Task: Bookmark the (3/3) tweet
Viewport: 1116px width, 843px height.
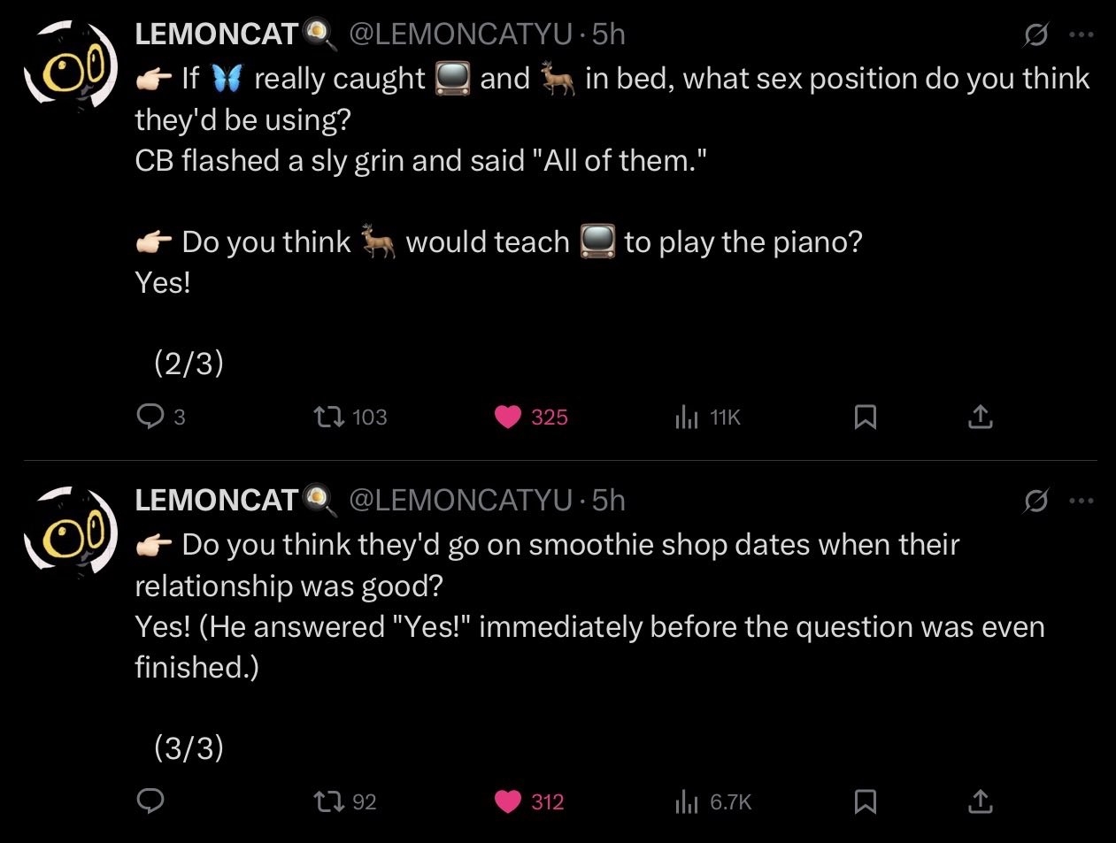Action: point(865,801)
